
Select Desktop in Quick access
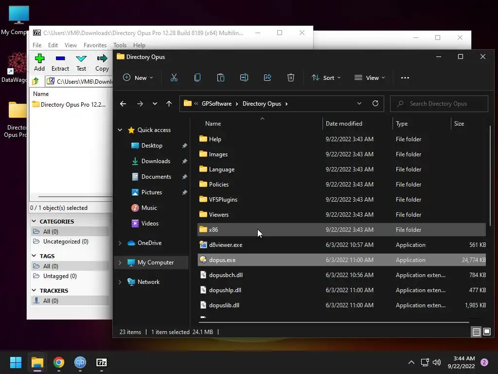(x=152, y=146)
